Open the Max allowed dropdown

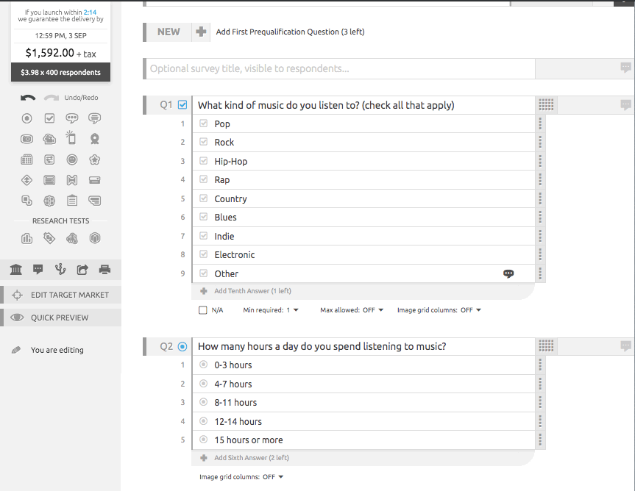[352, 310]
